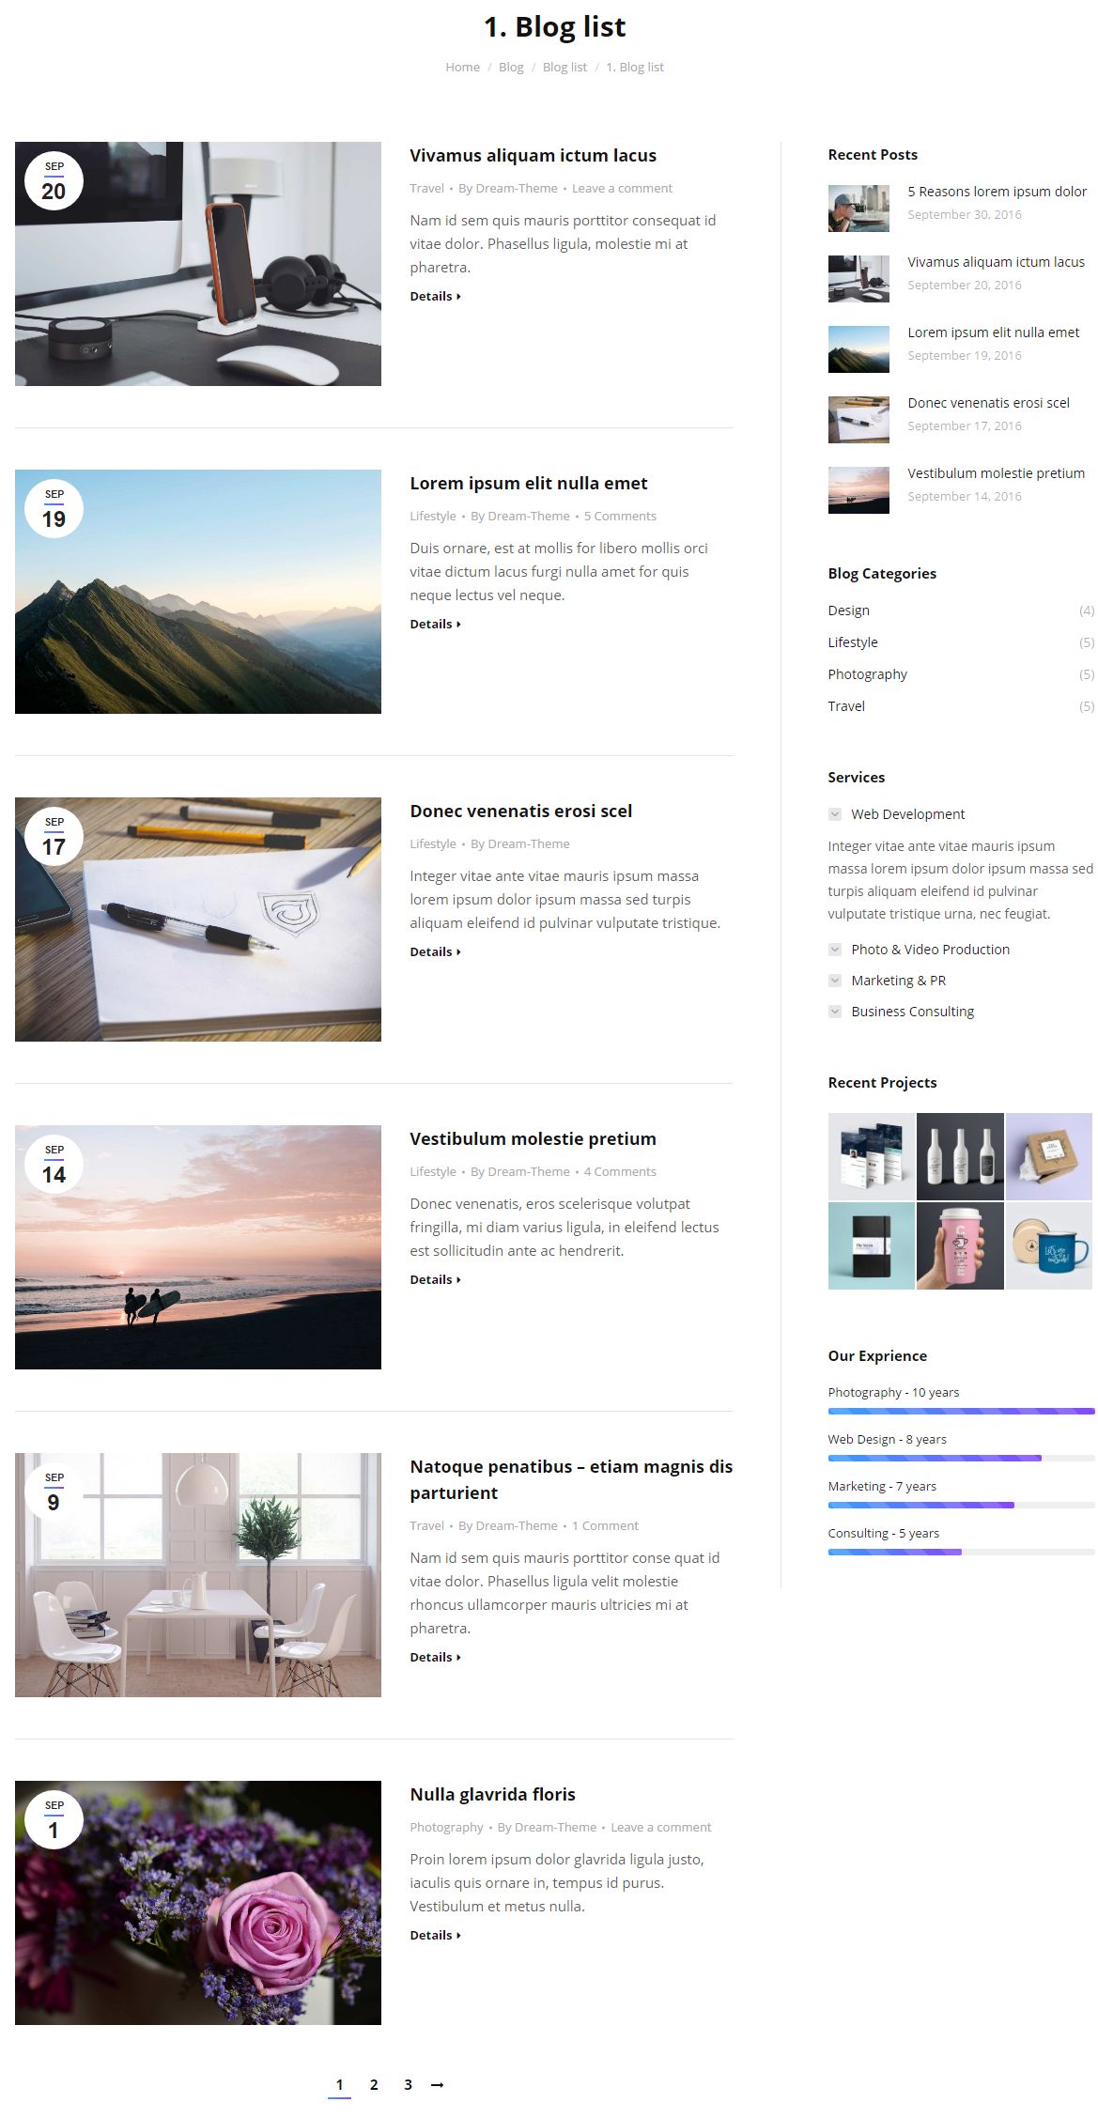Open the white bottles project thumbnail
The image size is (1098, 2118).
point(960,1156)
